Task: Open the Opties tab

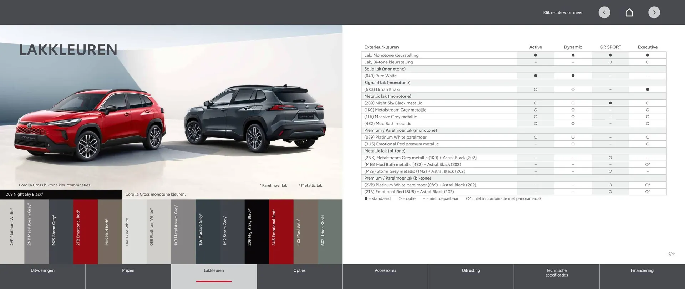Action: 300,277
